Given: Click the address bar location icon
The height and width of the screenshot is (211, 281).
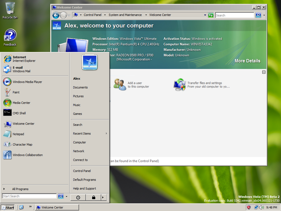Looking at the screenshot, I should click(76, 15).
